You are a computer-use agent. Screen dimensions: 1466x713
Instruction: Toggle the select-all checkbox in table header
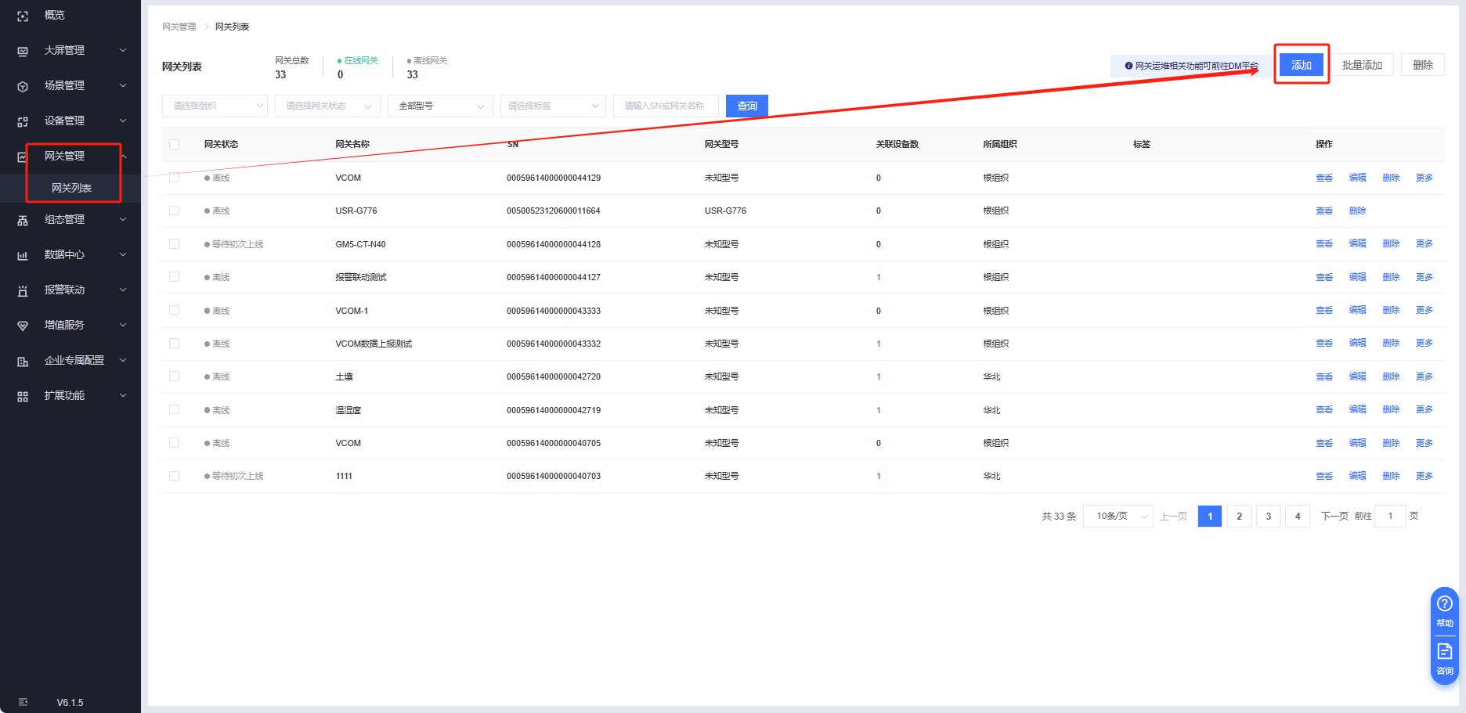[174, 144]
